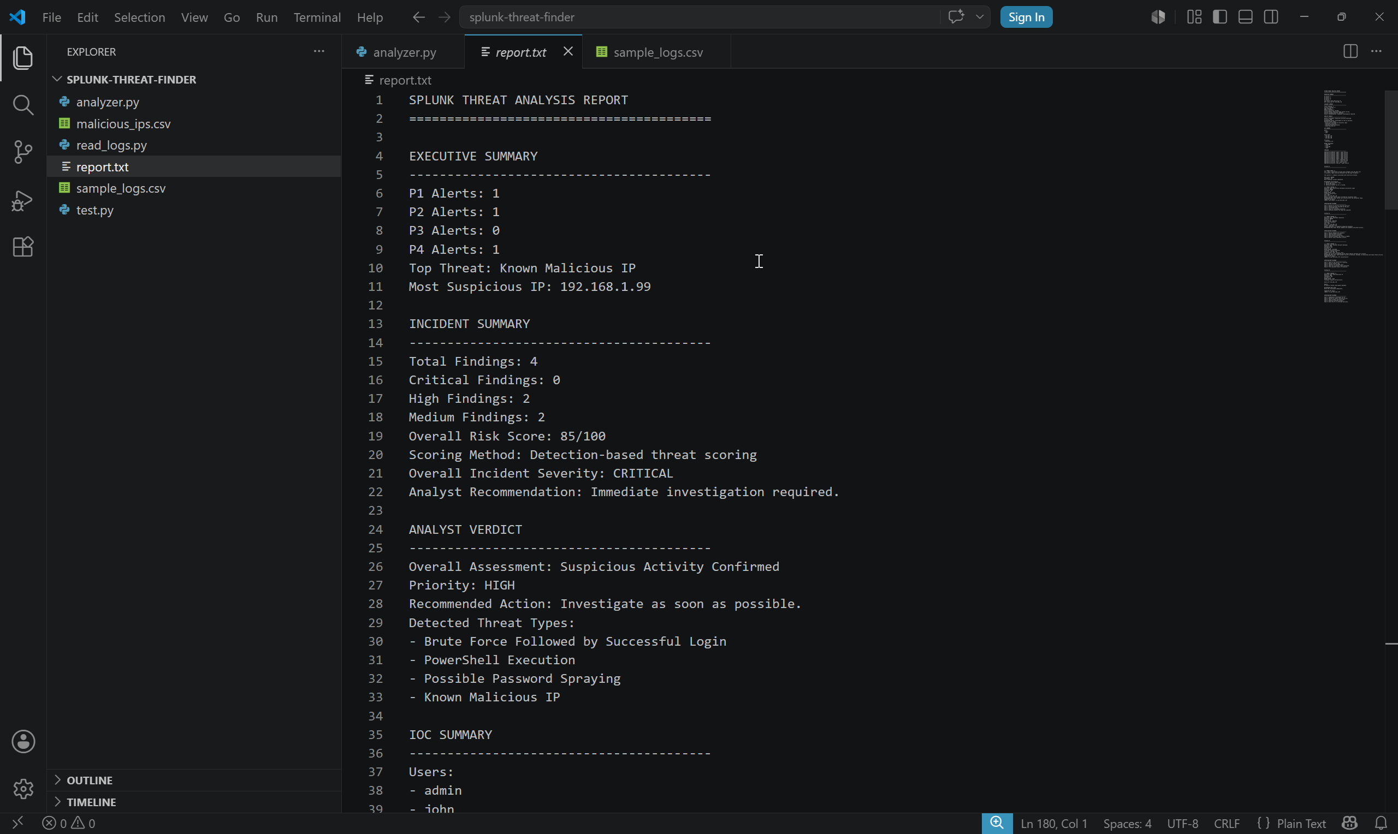Show errors and warnings problems panel
Viewport: 1398px width, 834px height.
69,823
